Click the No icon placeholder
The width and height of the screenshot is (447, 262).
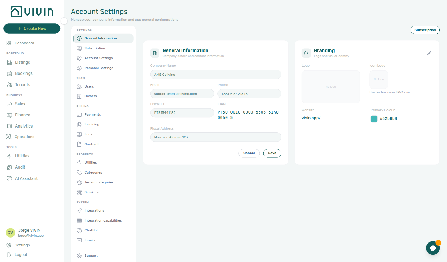(x=379, y=79)
